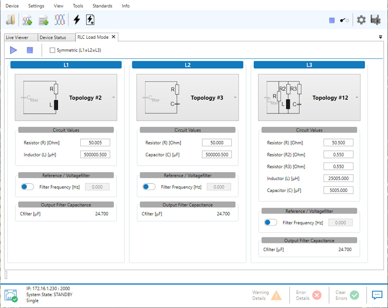Close the RLC Load Mode tab
Screen dimensions: 388x308
pyautogui.click(x=114, y=37)
